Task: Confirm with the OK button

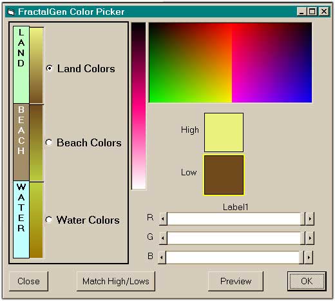Action: 307,281
